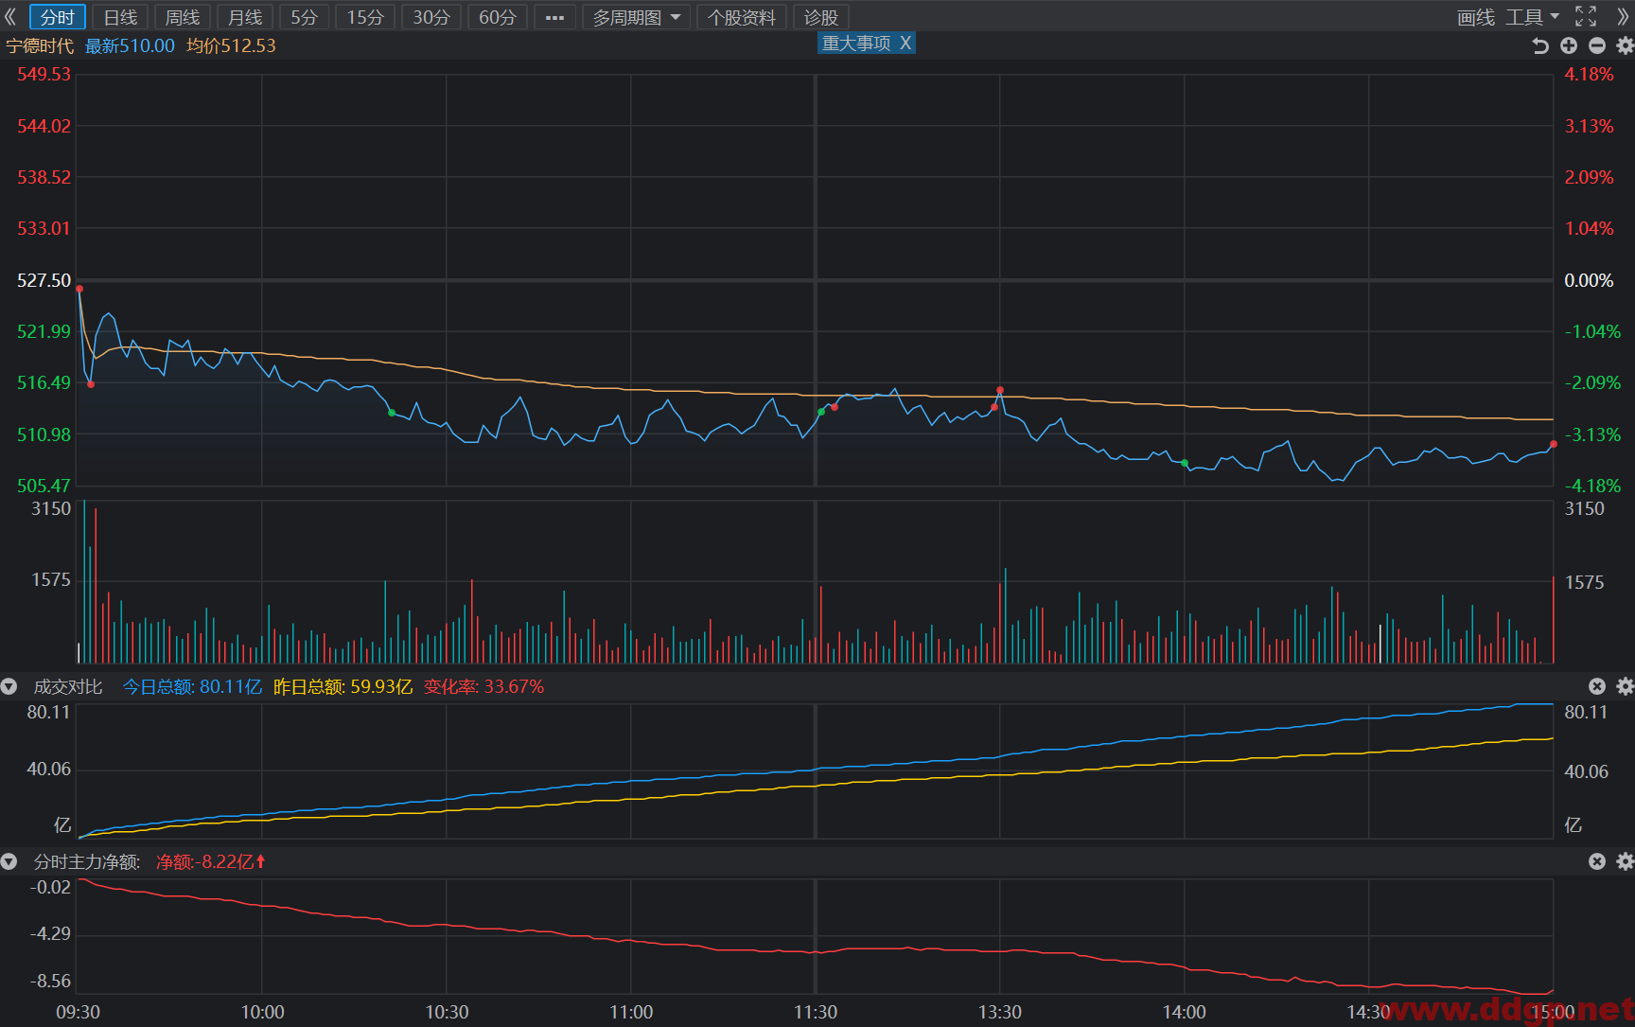
Task: Click the stock name 宁德时代
Action: [40, 45]
